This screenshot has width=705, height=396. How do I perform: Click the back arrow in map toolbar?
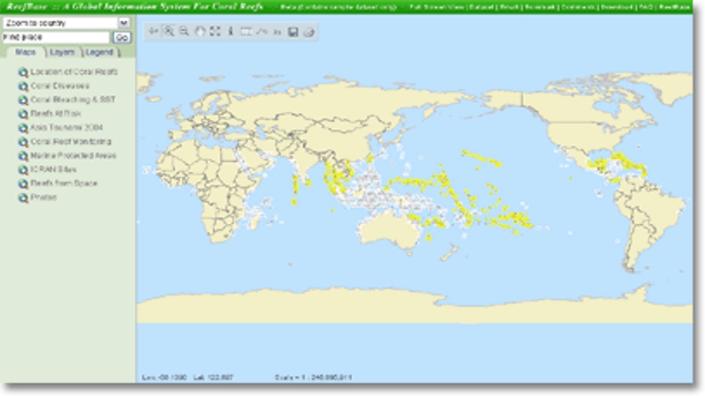tap(154, 31)
